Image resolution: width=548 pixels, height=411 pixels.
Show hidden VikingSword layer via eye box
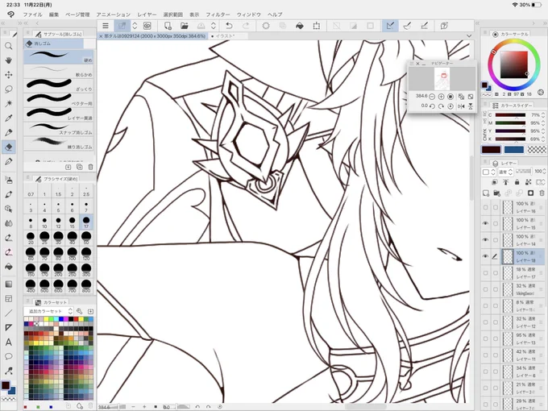pyautogui.click(x=485, y=289)
